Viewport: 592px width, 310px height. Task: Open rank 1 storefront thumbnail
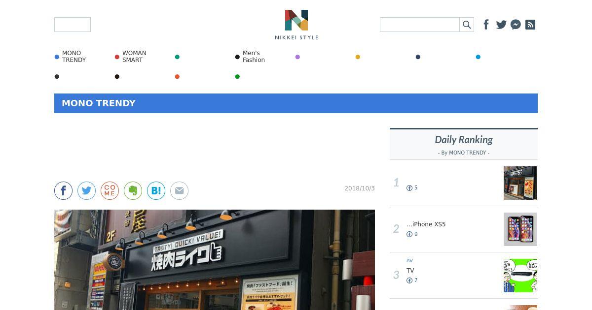pos(520,183)
